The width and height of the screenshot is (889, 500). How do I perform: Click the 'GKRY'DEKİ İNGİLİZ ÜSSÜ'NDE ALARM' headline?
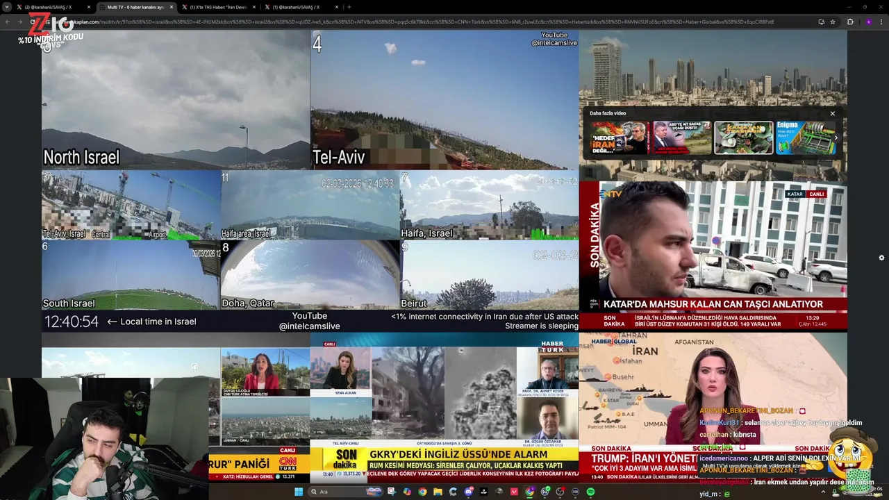tap(458, 454)
